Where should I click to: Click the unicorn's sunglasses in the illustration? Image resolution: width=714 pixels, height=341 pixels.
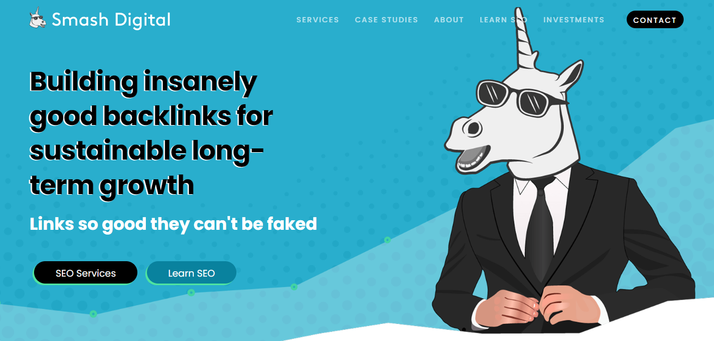(520, 97)
